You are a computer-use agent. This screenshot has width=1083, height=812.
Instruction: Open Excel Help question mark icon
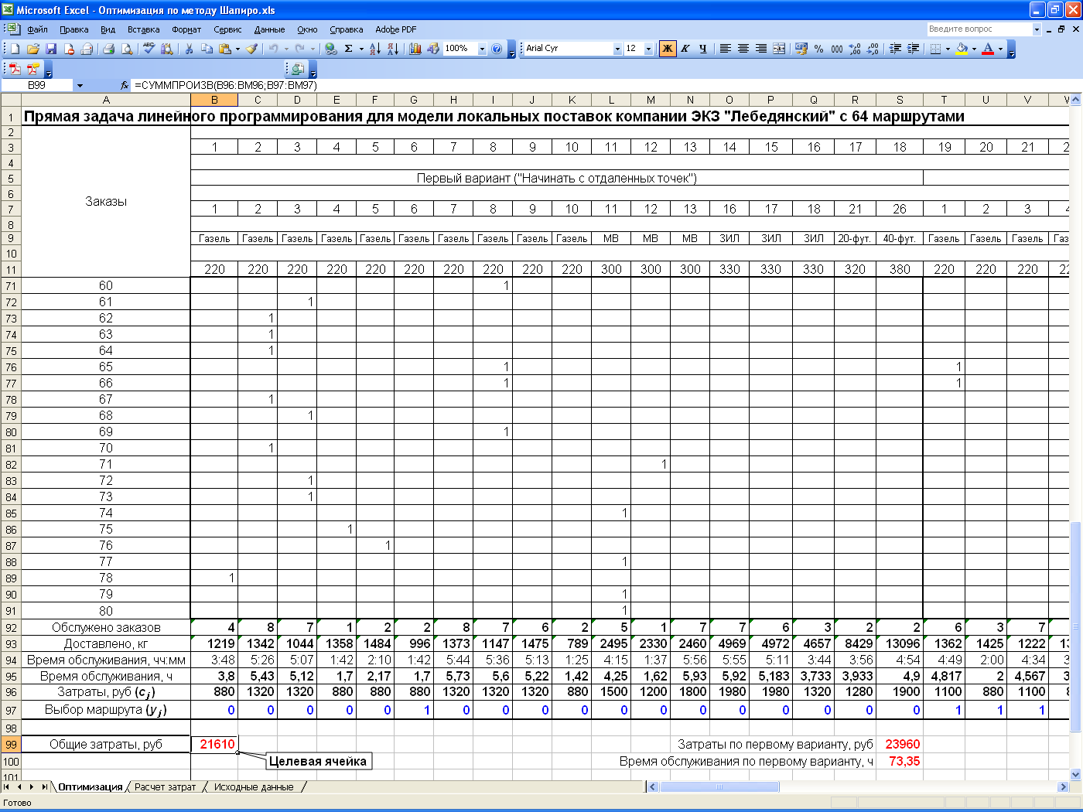(497, 49)
